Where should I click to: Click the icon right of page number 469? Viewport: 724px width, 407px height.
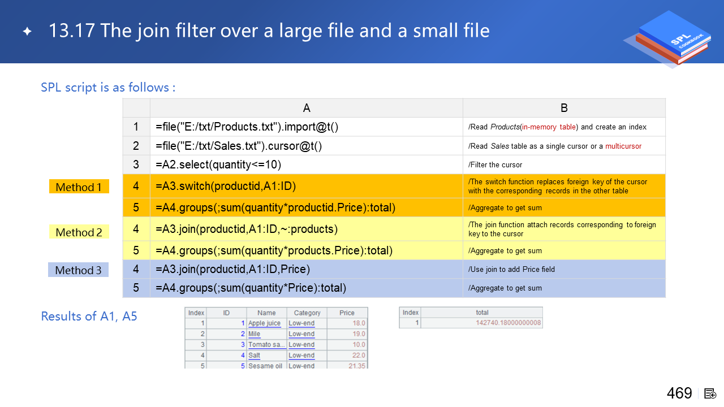[710, 393]
